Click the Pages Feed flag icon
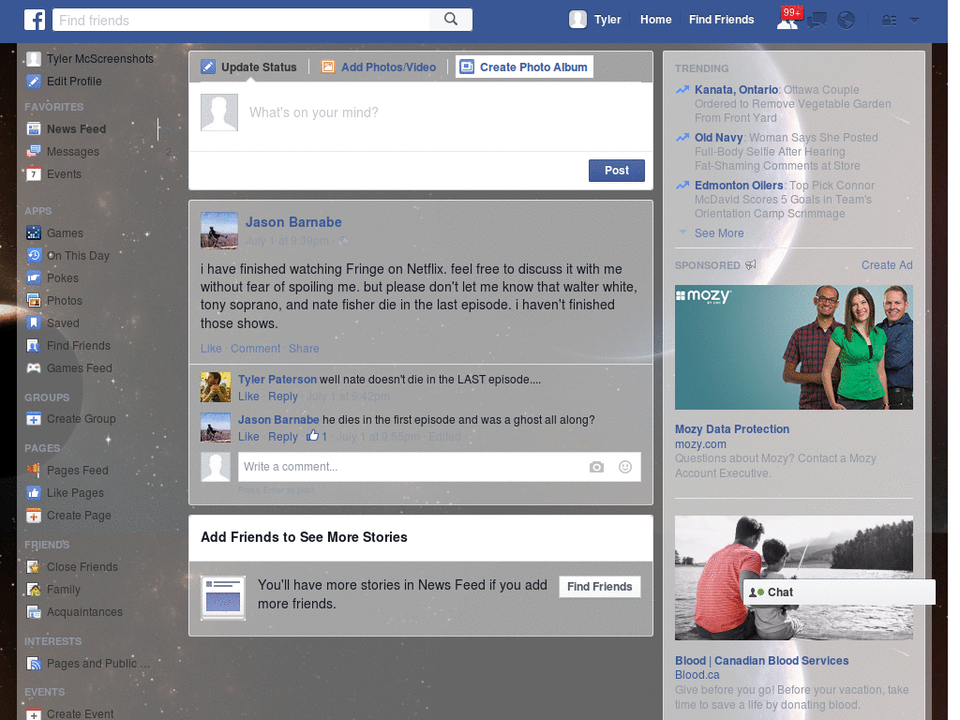 click(34, 471)
